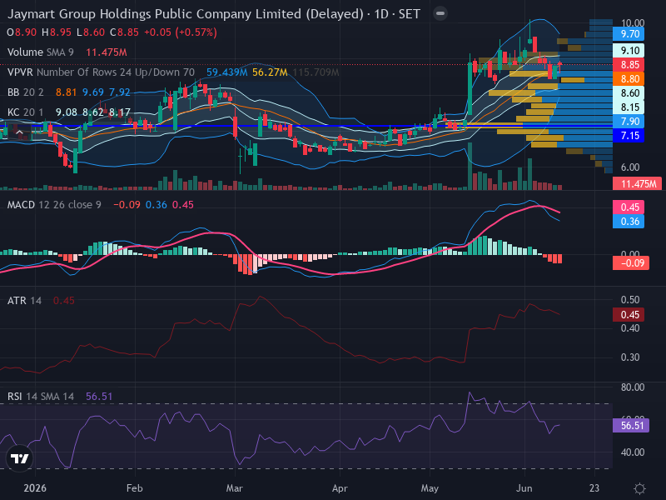Click the Mar label on the time axis
The image size is (666, 500).
coord(234,488)
